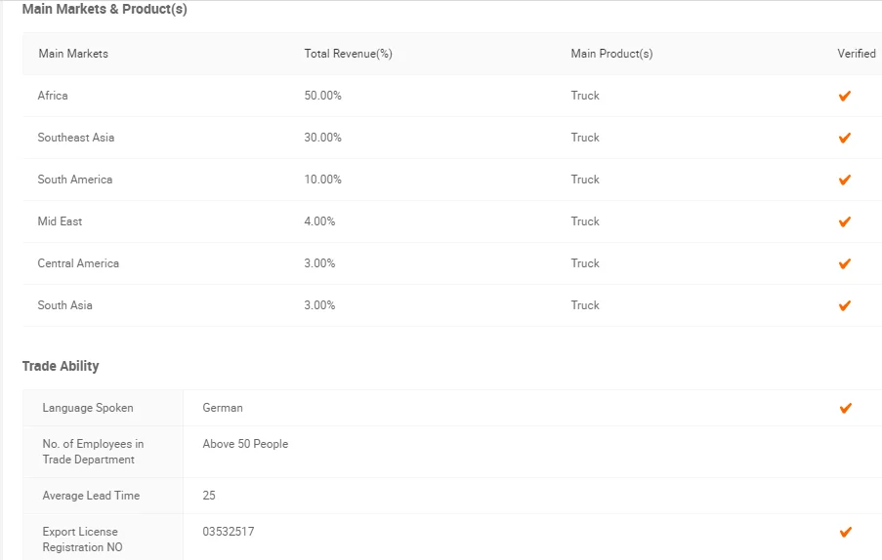Screen dimensions: 882x560
Task: Click the Verified column header
Action: (856, 54)
